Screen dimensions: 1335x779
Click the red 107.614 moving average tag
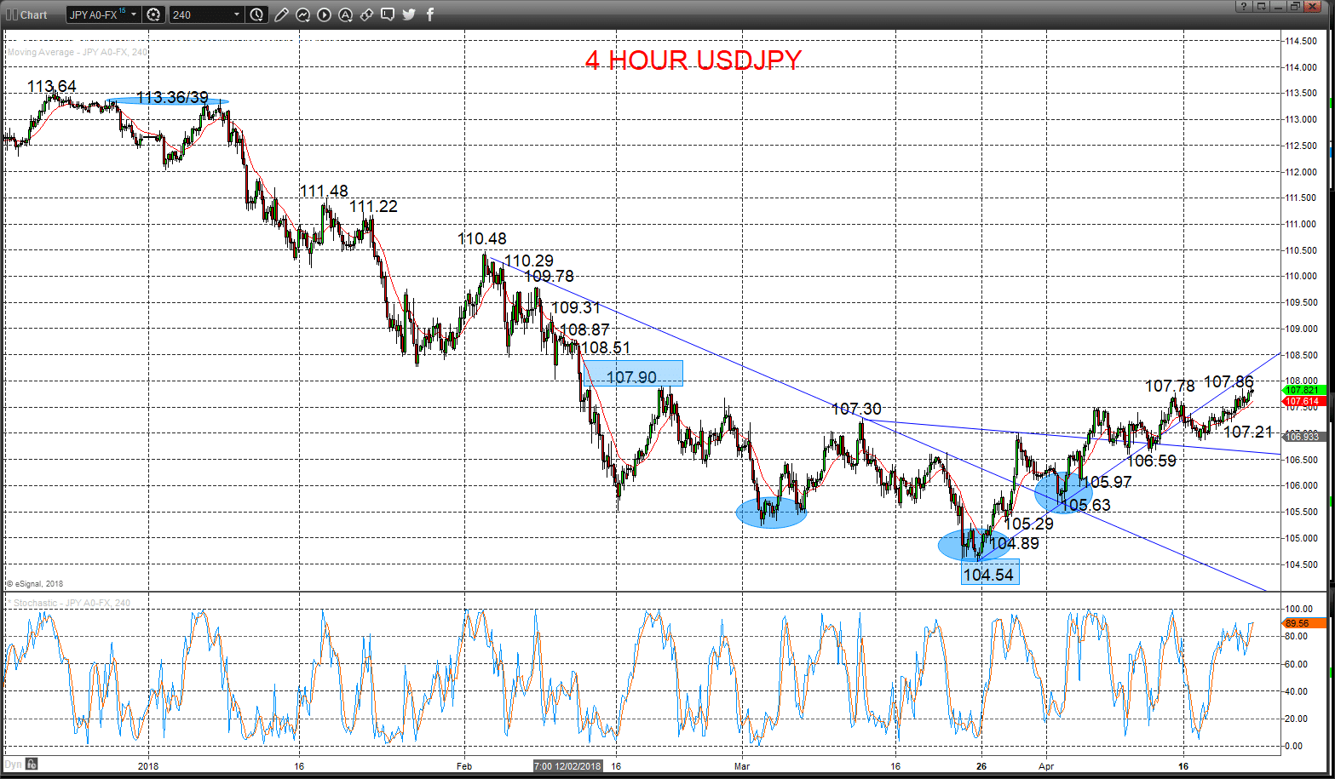click(1303, 401)
